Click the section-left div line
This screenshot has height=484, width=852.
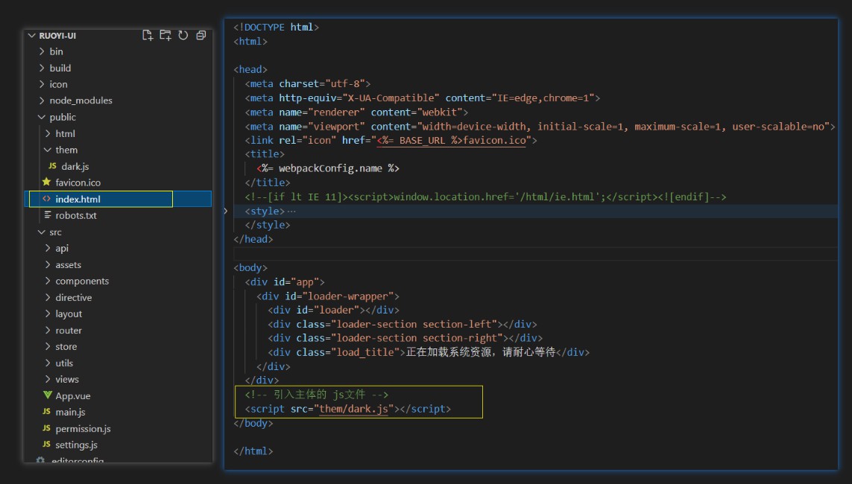(x=402, y=324)
